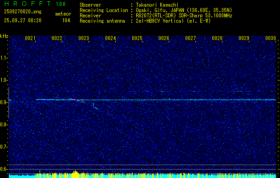Click the 0026 time marker
Image resolution: width=280 pixels, height=178 pixels.
pos(164,38)
